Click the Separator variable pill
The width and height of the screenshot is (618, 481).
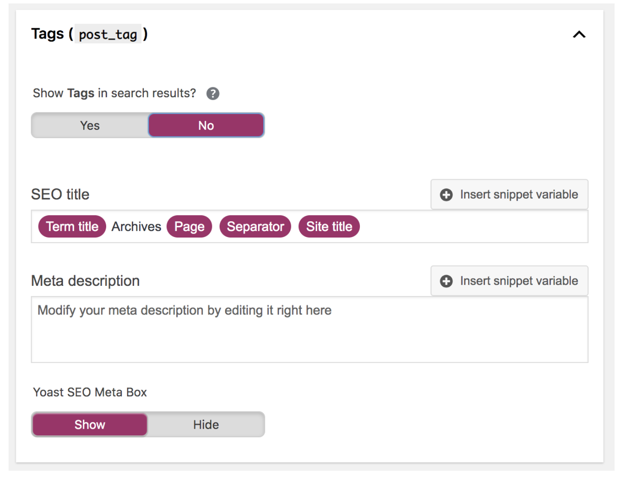[x=255, y=226]
